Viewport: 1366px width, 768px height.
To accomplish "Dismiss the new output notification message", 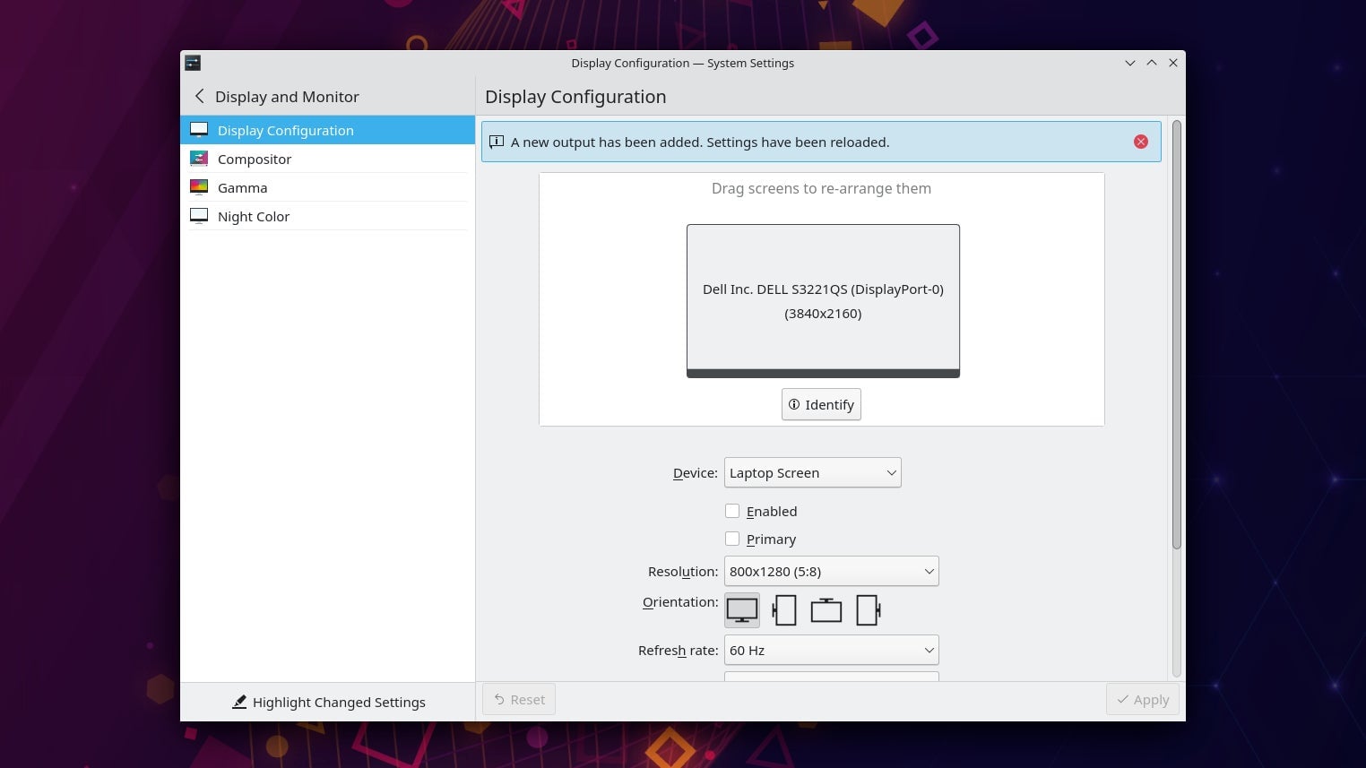I will tap(1140, 142).
